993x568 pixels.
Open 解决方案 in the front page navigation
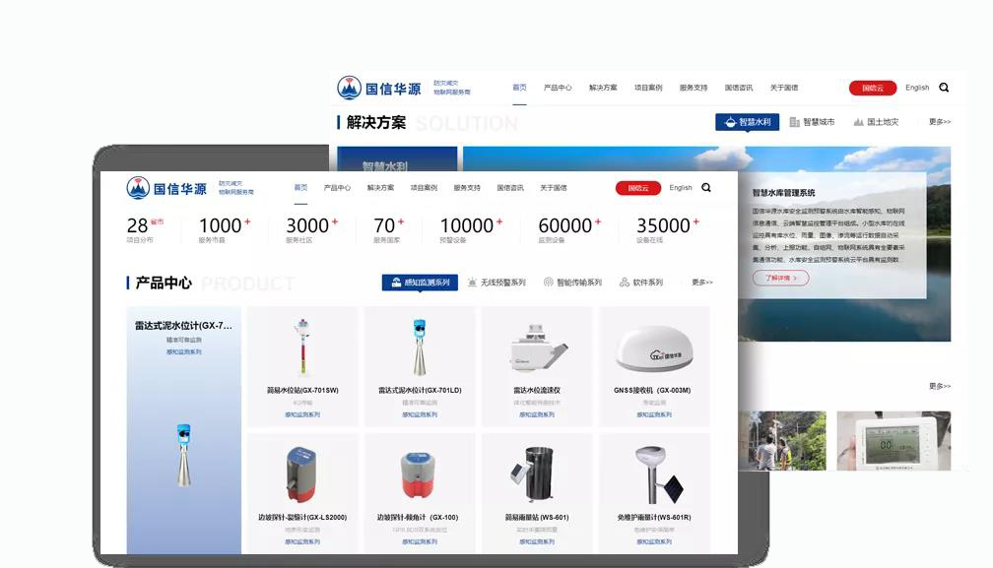380,188
